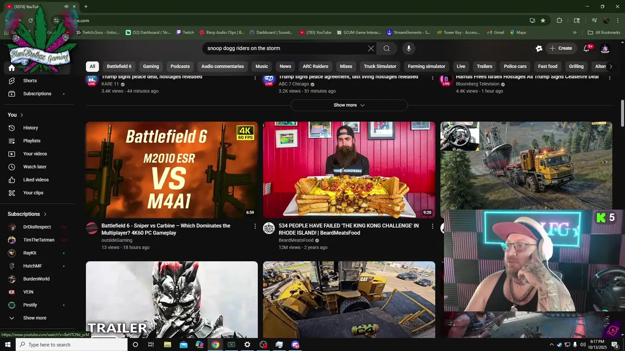Open Windows Start menu
The image size is (625, 351).
(x=7, y=345)
